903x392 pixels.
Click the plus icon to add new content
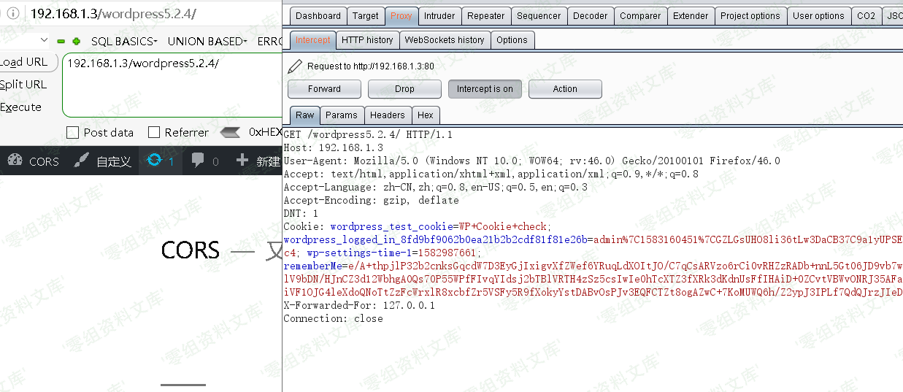[x=243, y=161]
